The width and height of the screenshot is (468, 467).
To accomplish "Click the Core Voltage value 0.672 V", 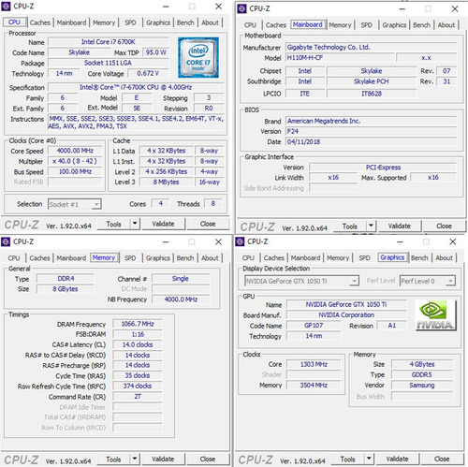I will [148, 73].
